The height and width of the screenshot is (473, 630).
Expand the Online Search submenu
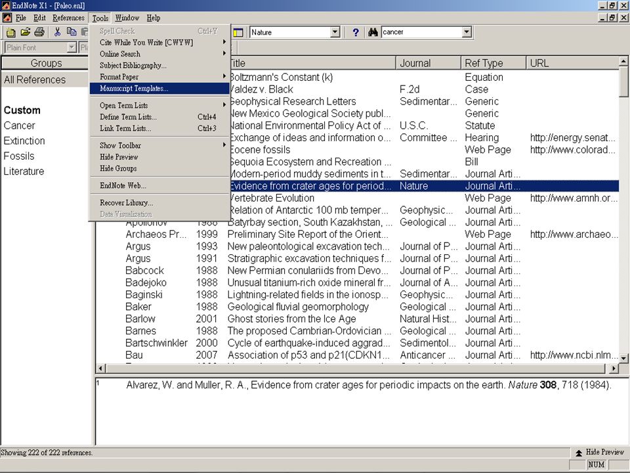159,54
